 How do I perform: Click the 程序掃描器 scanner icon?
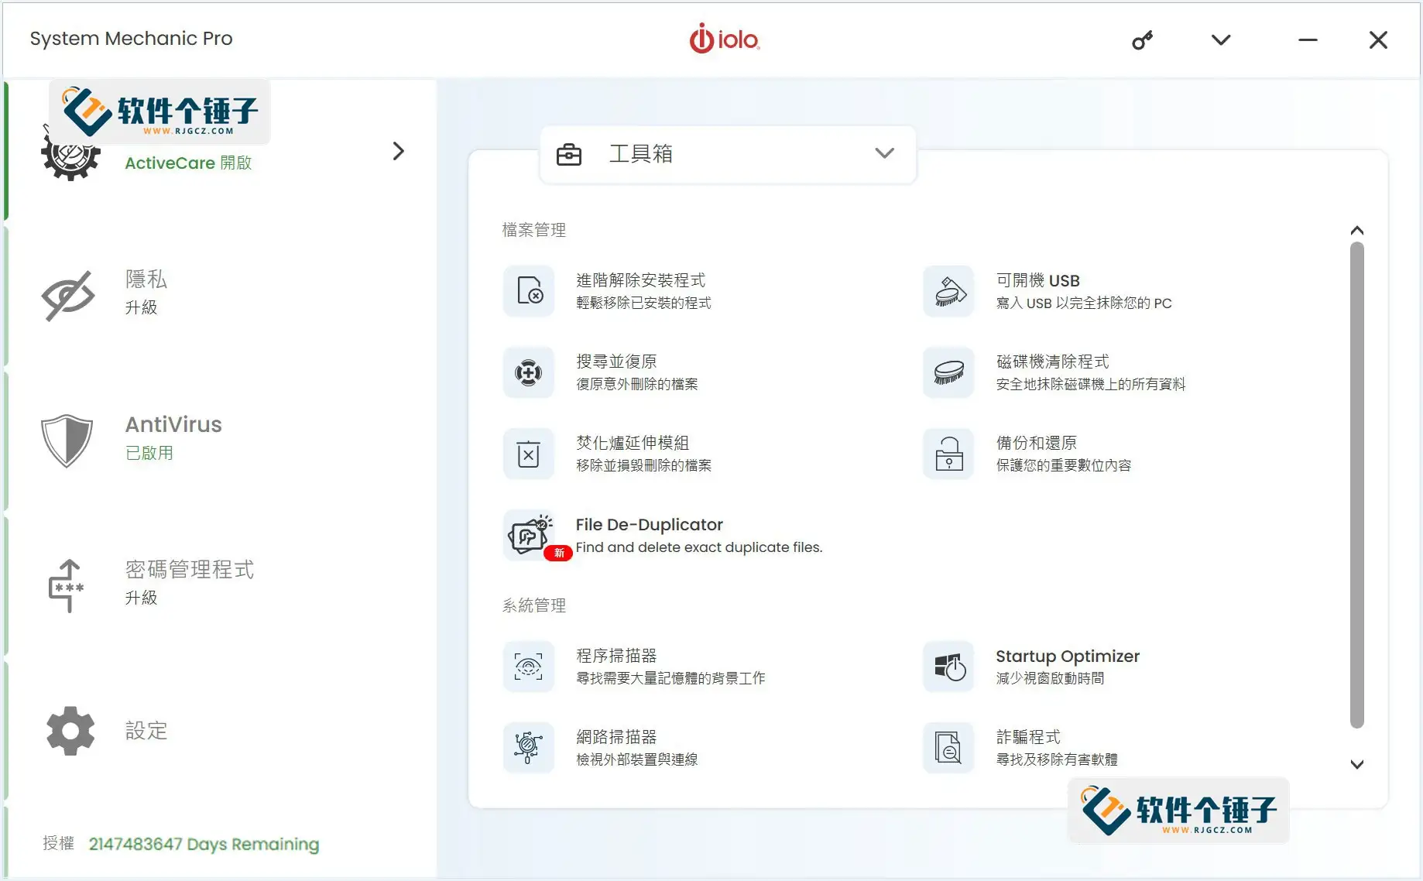pos(528,667)
